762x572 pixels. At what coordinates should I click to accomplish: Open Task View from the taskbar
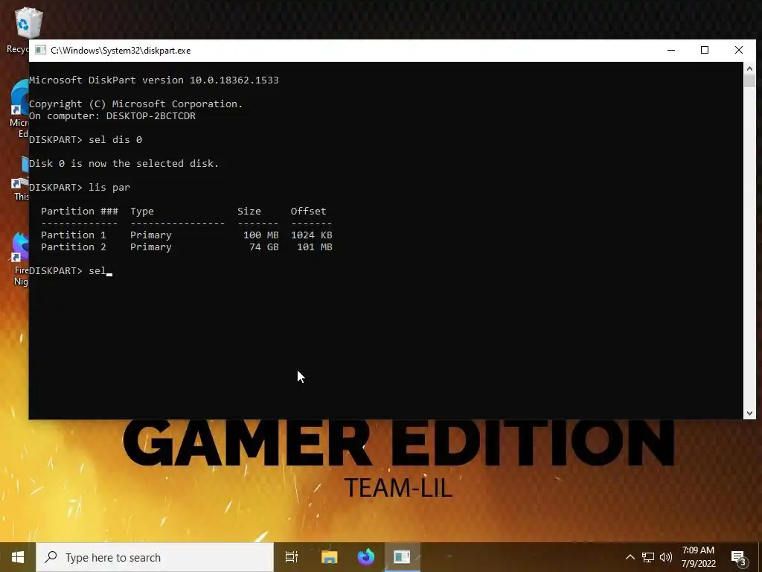[292, 557]
